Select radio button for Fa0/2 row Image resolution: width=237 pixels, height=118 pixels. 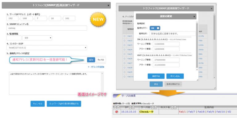point(125,40)
